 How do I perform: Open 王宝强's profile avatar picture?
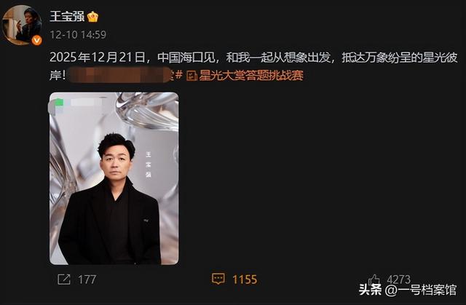22,25
